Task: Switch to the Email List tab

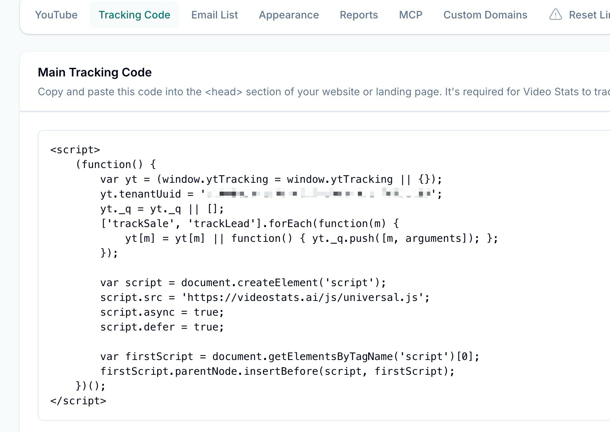Action: point(214,15)
